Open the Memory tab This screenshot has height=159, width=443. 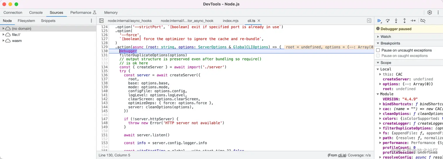coord(111,13)
